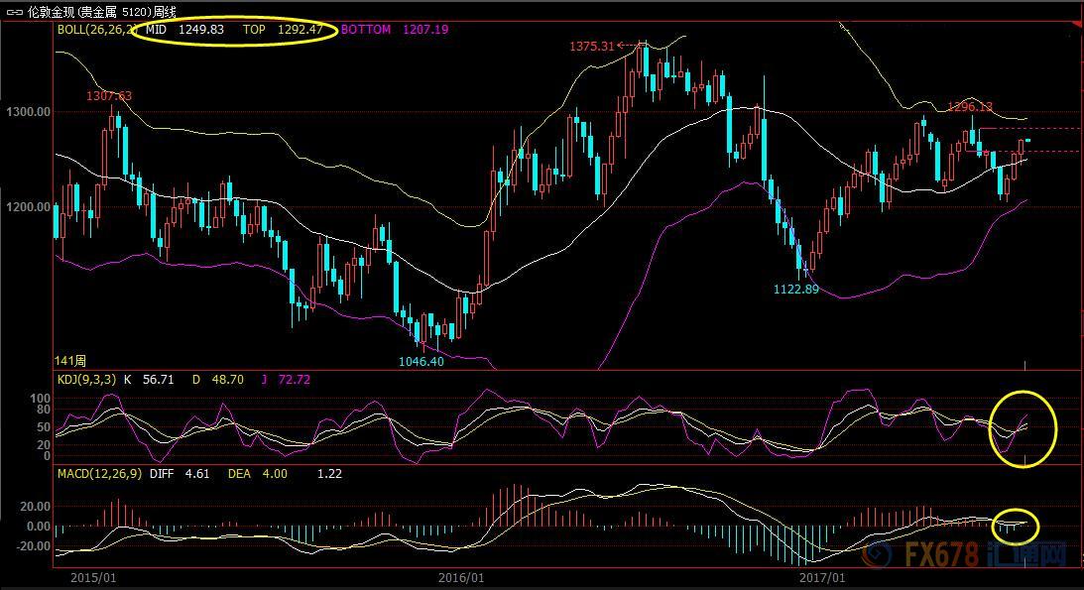Viewport: 1084px width, 590px height.
Task: Click the 1307.63 peak price label
Action: pyautogui.click(x=109, y=96)
